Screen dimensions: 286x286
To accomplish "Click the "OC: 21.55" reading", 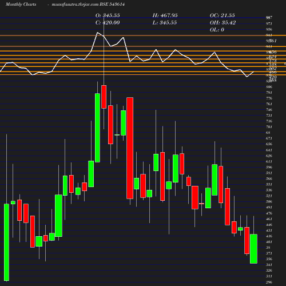I will (223, 15).
